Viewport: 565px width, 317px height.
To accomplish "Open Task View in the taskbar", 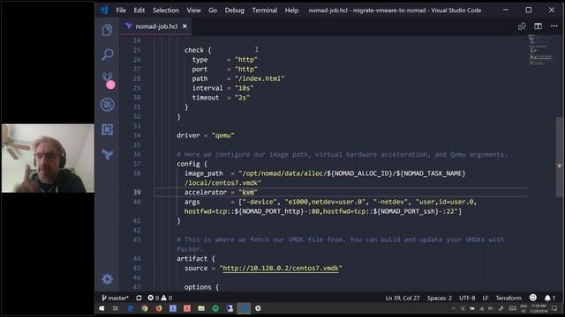I will pos(116,308).
